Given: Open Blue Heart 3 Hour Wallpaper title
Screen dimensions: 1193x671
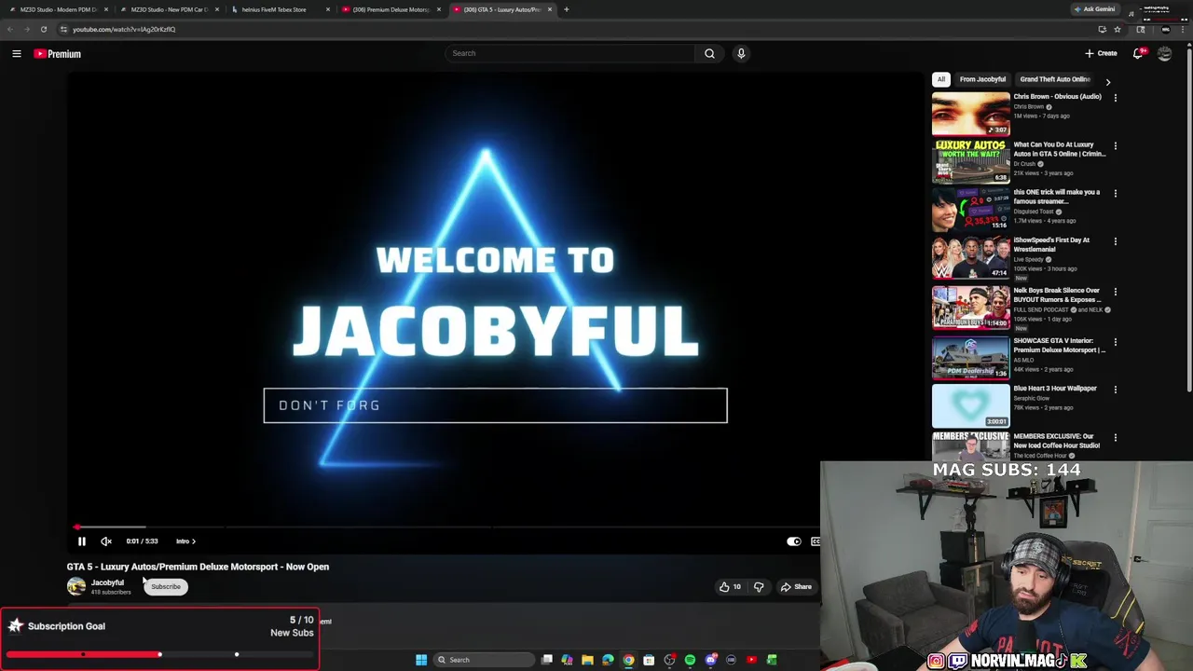Looking at the screenshot, I should (x=1055, y=389).
